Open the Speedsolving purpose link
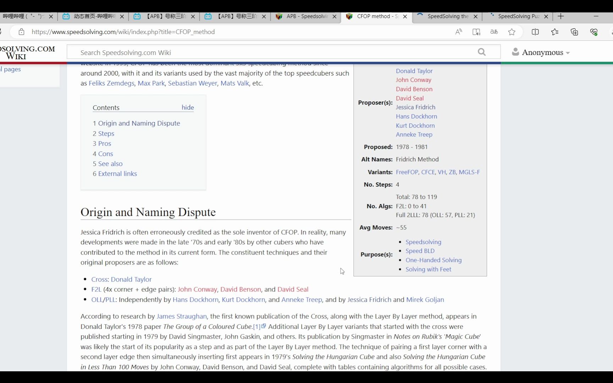The image size is (613, 383). tap(423, 242)
